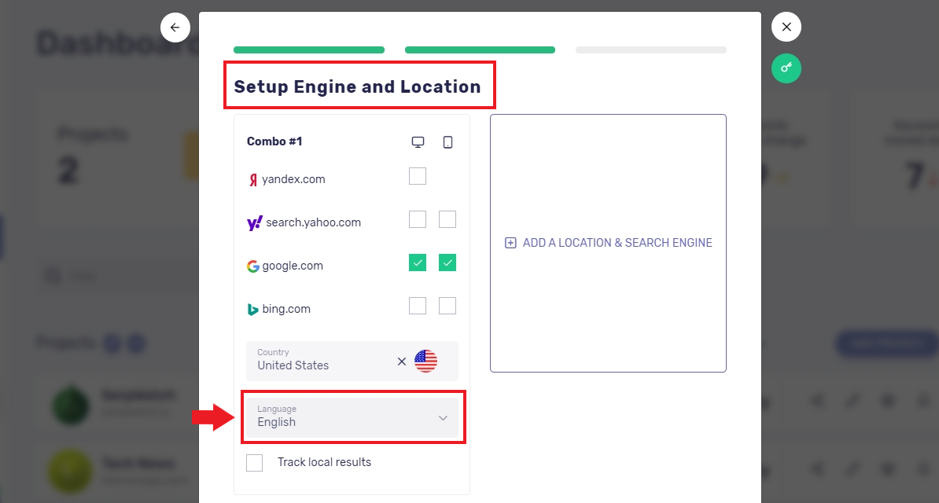Check the yandex.com desktop checkbox
Viewport: 939px width, 503px height.
click(418, 176)
